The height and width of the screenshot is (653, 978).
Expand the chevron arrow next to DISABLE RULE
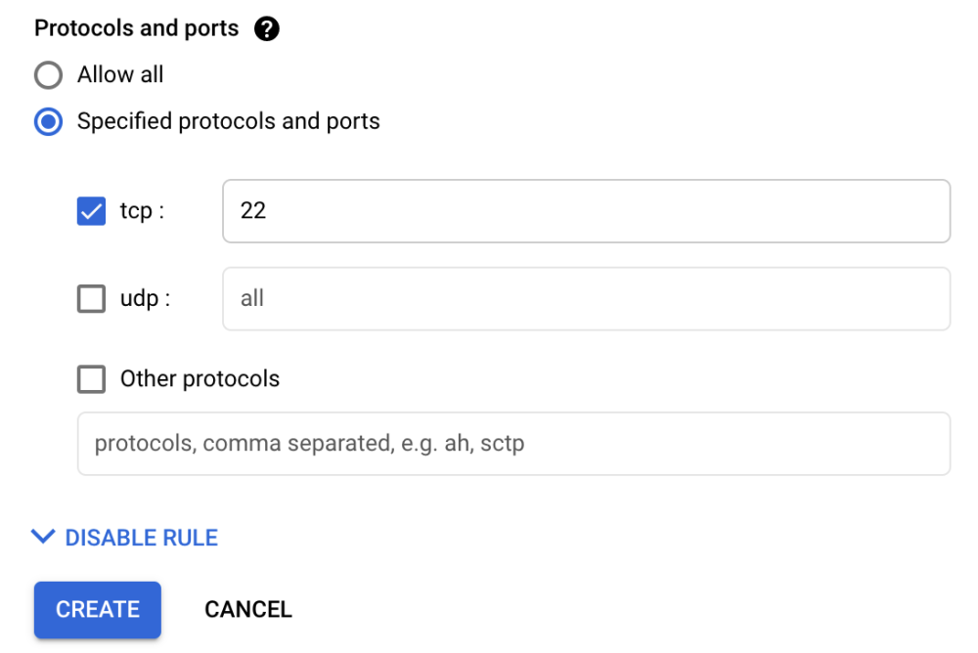point(42,537)
